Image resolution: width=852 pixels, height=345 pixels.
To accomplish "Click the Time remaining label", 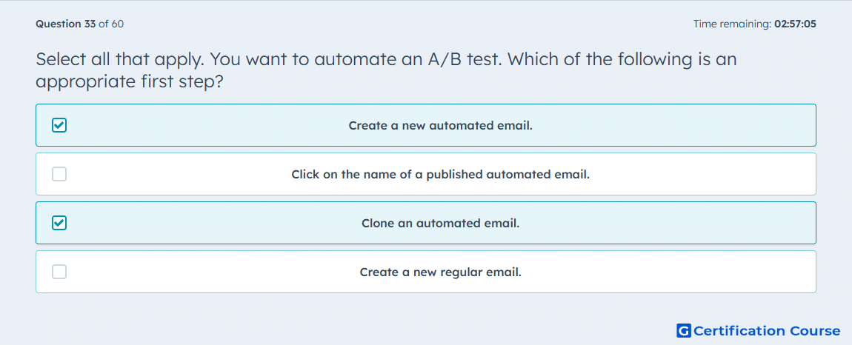I will 732,24.
